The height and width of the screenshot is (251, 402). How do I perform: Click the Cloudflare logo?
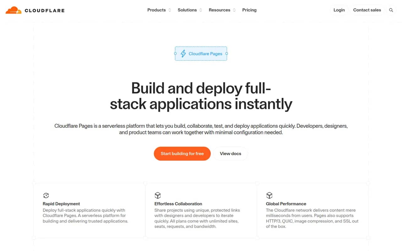[x=35, y=10]
